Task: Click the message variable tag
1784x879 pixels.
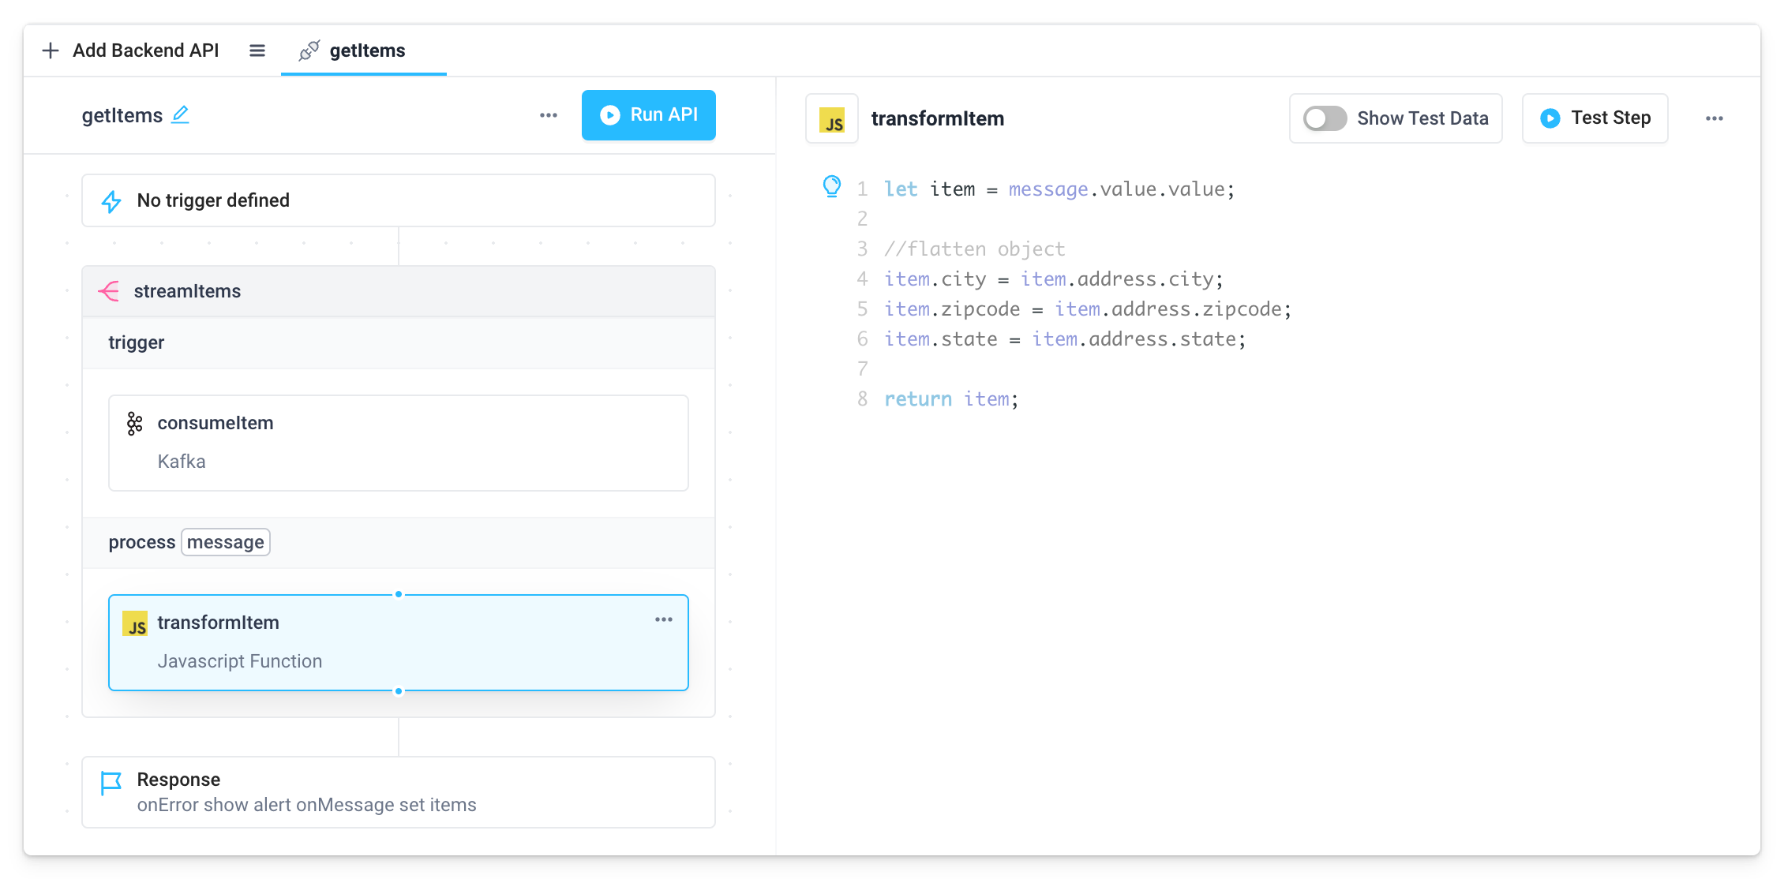Action: click(226, 542)
